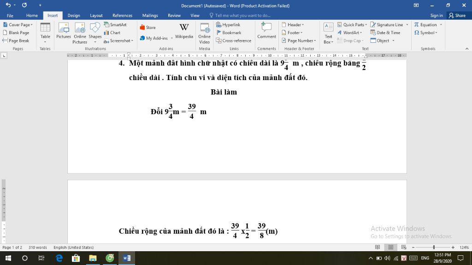Click the ruler tab selector
Viewport: 472px width, 265px height.
(4, 56)
